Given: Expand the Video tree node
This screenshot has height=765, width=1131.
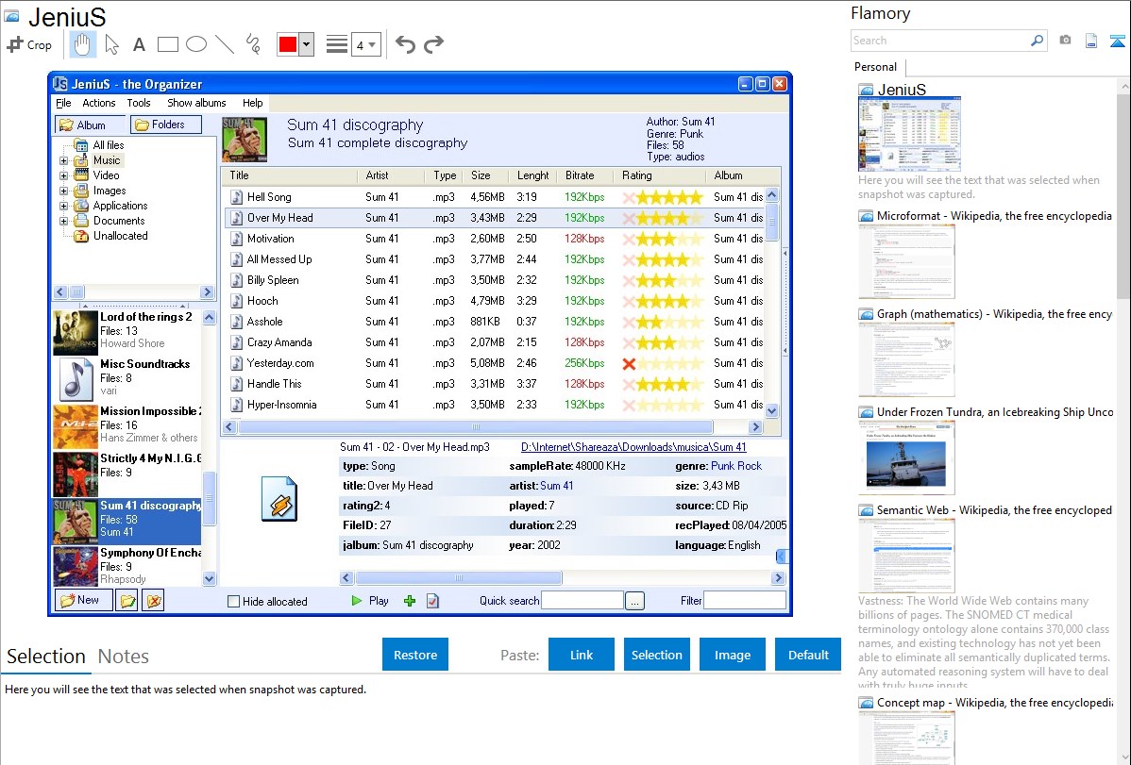Looking at the screenshot, I should (63, 176).
